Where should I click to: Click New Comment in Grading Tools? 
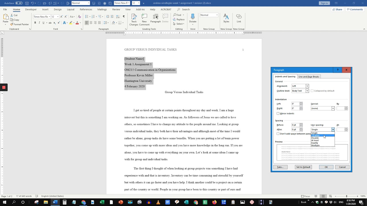[144, 19]
